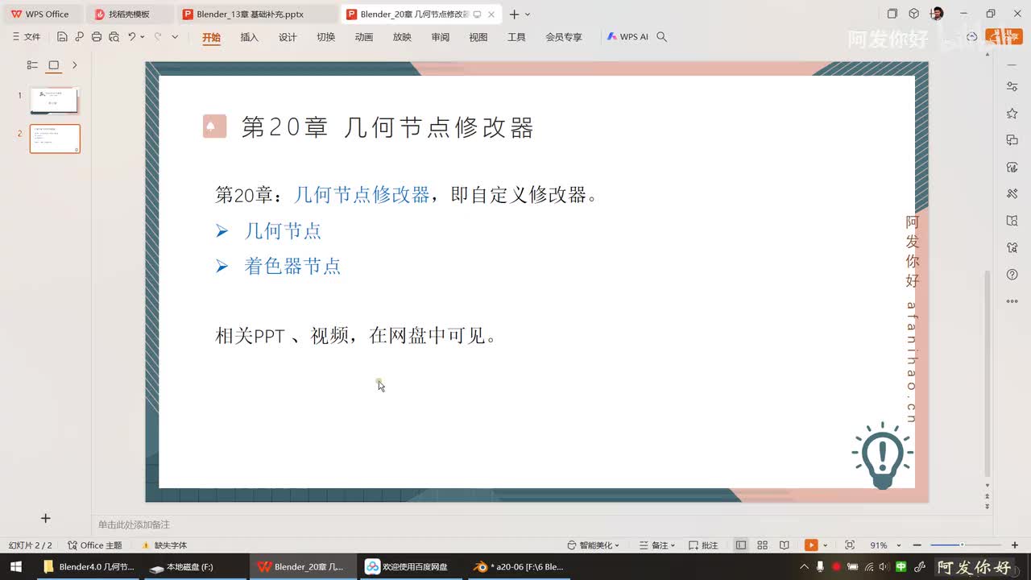1031x580 pixels.
Task: Switch to the 找稻壳模板 tab
Action: [x=129, y=14]
